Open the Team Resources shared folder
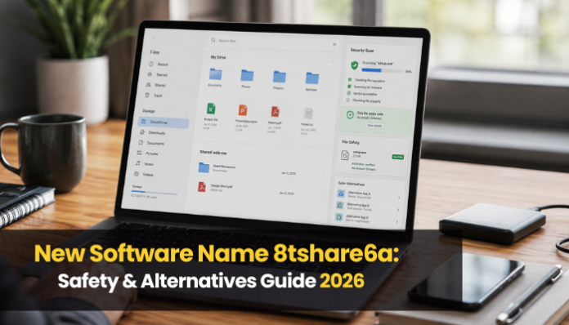This screenshot has width=569, height=325. tap(217, 167)
